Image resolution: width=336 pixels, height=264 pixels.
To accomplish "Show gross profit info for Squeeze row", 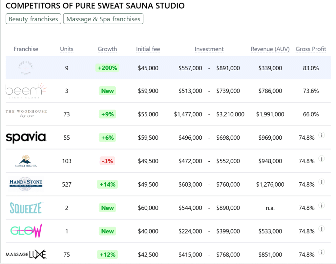I will click(x=322, y=205).
